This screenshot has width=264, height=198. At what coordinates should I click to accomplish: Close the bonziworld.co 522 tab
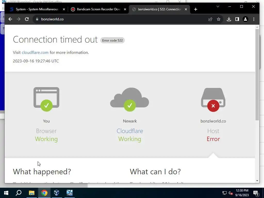tap(186, 10)
